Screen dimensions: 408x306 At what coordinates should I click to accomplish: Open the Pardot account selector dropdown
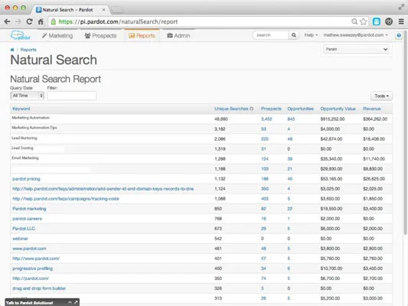(356, 49)
